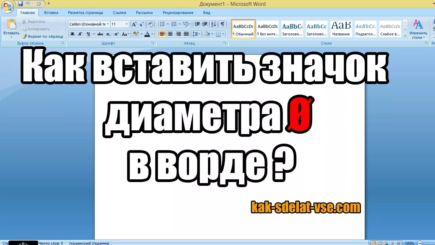Center the text
Viewport: 435px width, 245px height.
click(170, 34)
